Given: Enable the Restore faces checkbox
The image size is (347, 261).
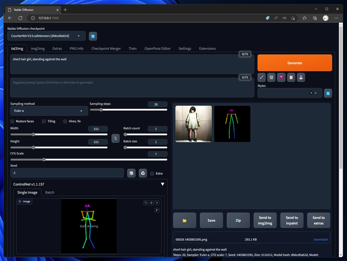Looking at the screenshot, I should click(12, 121).
